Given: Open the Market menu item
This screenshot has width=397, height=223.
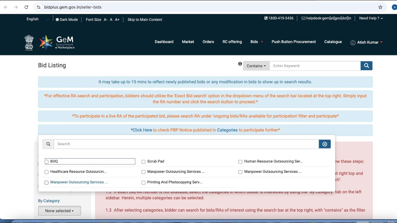Looking at the screenshot, I should click(188, 42).
